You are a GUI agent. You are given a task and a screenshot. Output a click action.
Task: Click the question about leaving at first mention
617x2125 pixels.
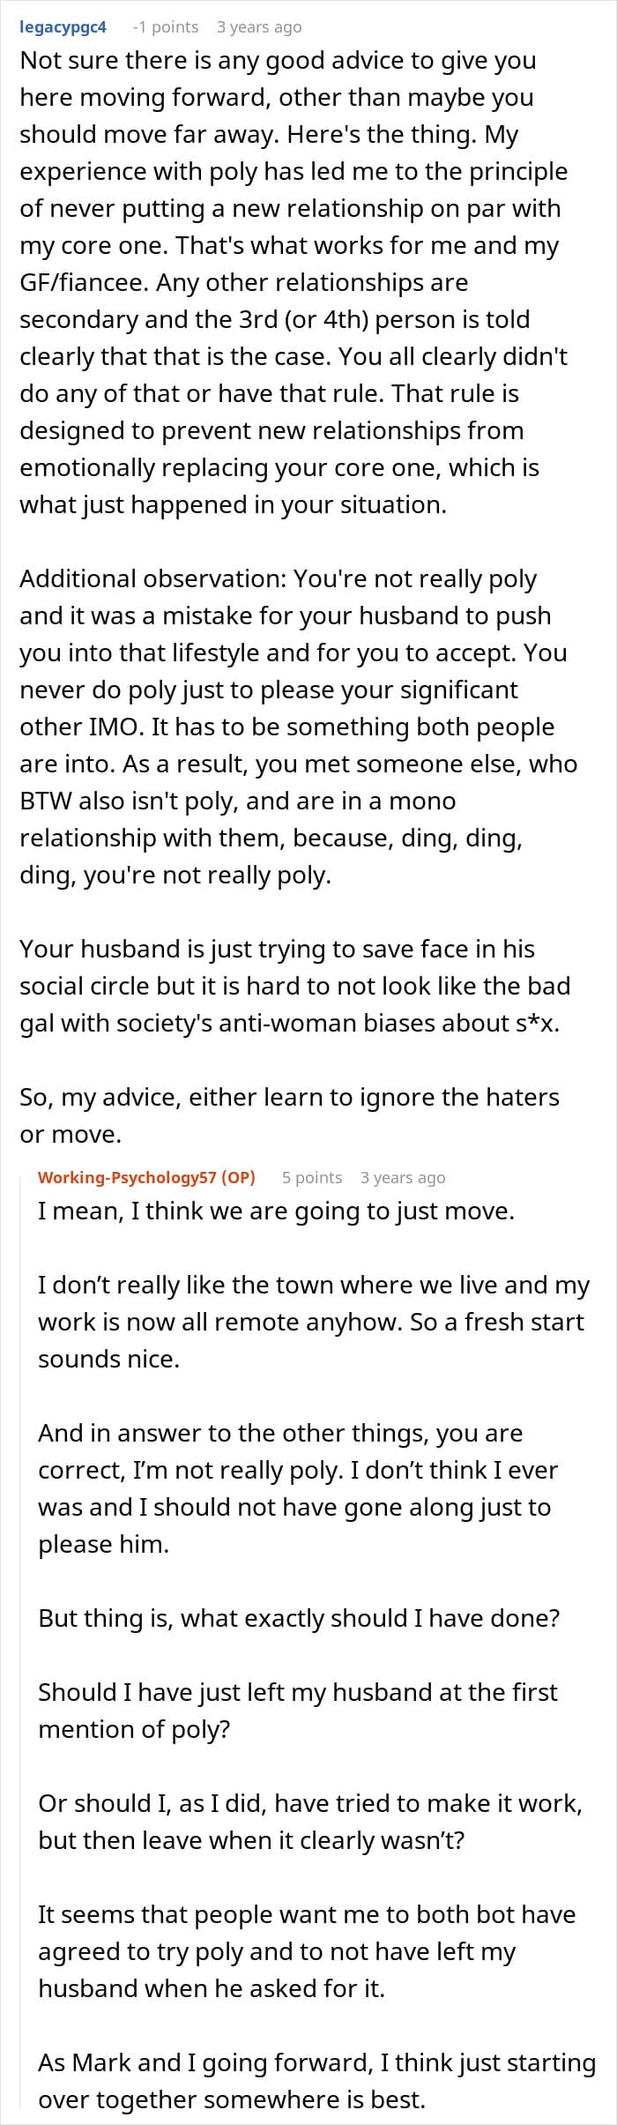[297, 1711]
